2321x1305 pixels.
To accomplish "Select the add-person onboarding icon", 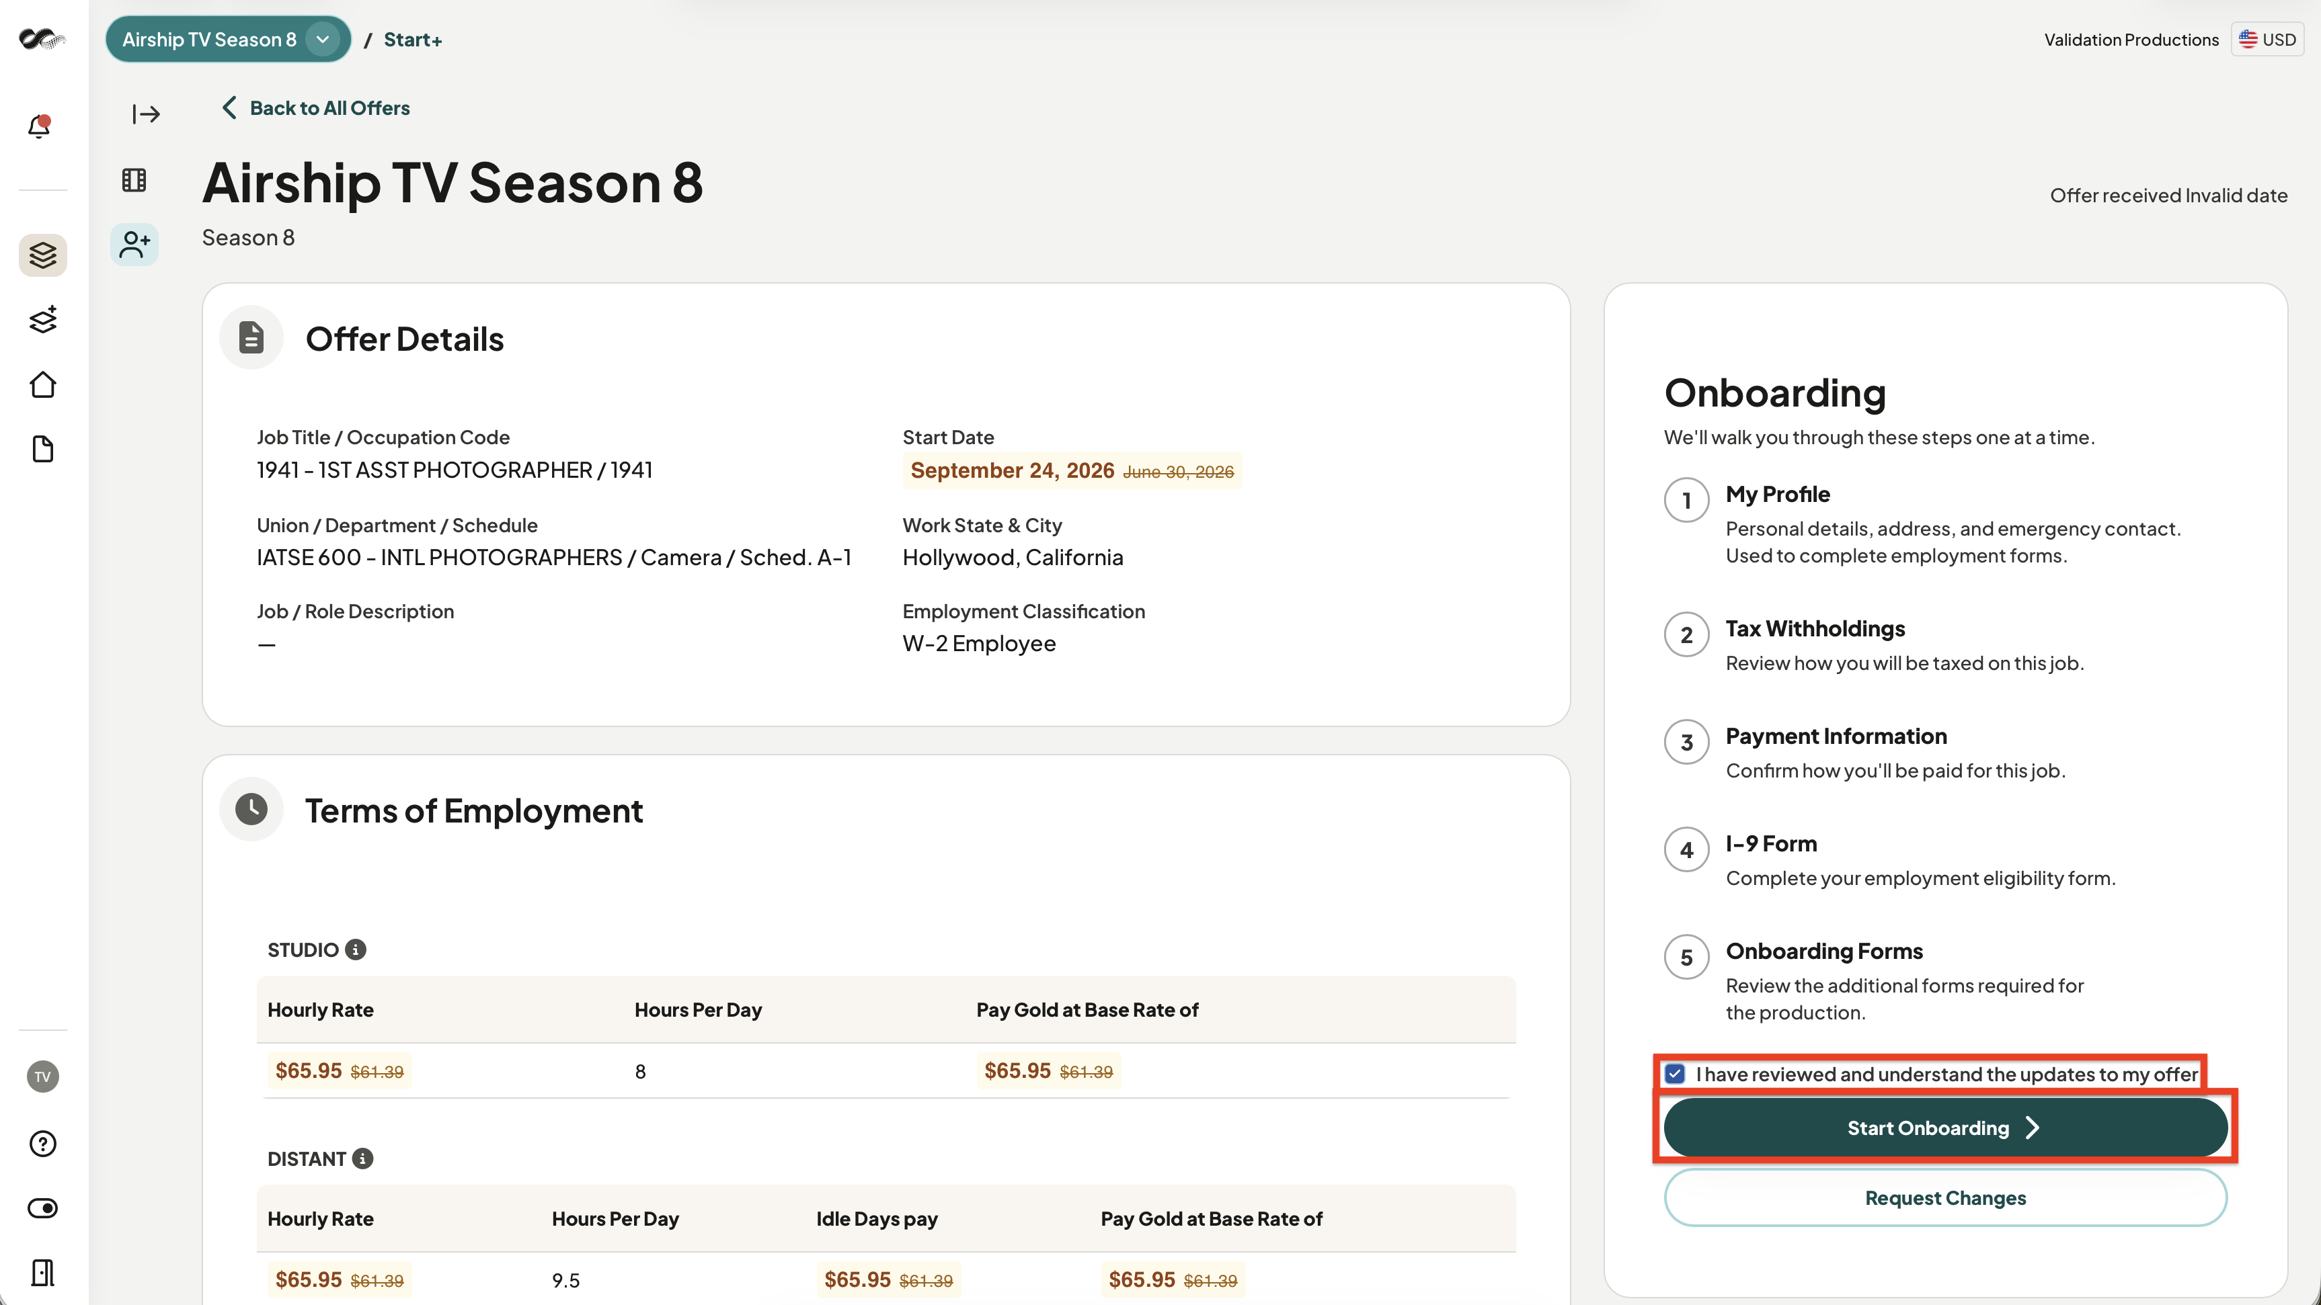I will (x=134, y=244).
